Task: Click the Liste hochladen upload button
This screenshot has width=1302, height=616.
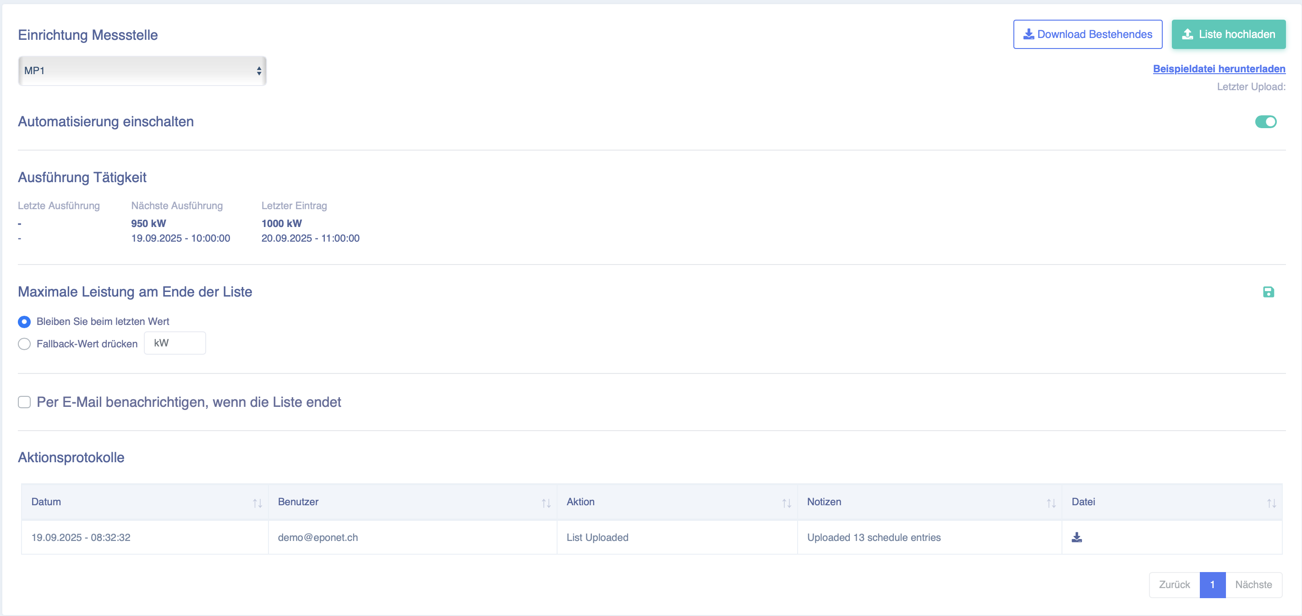Action: (1228, 34)
